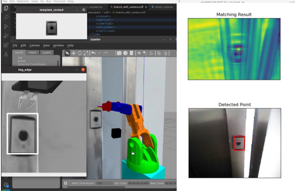The image size is (295, 191).
Task: Insert a box shape in Gazebo
Action: [119, 53]
